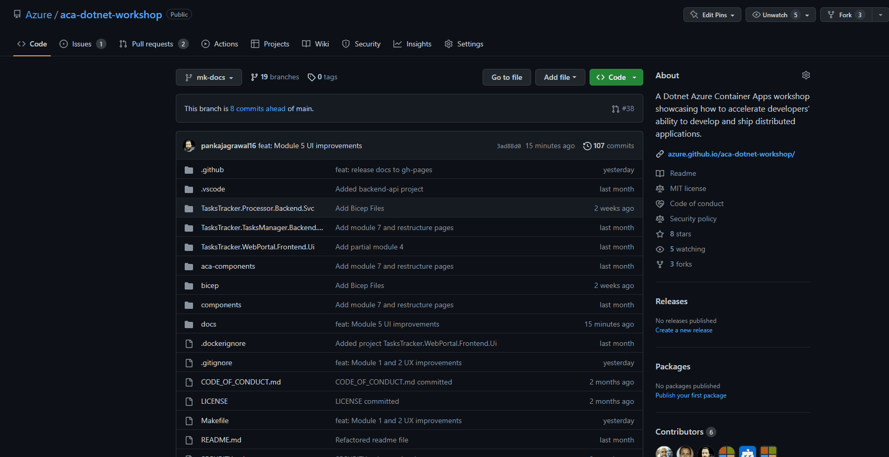Click Create a new release link
889x457 pixels.
coord(683,330)
